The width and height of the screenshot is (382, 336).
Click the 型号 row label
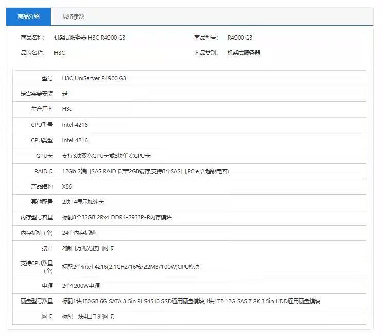(47, 78)
